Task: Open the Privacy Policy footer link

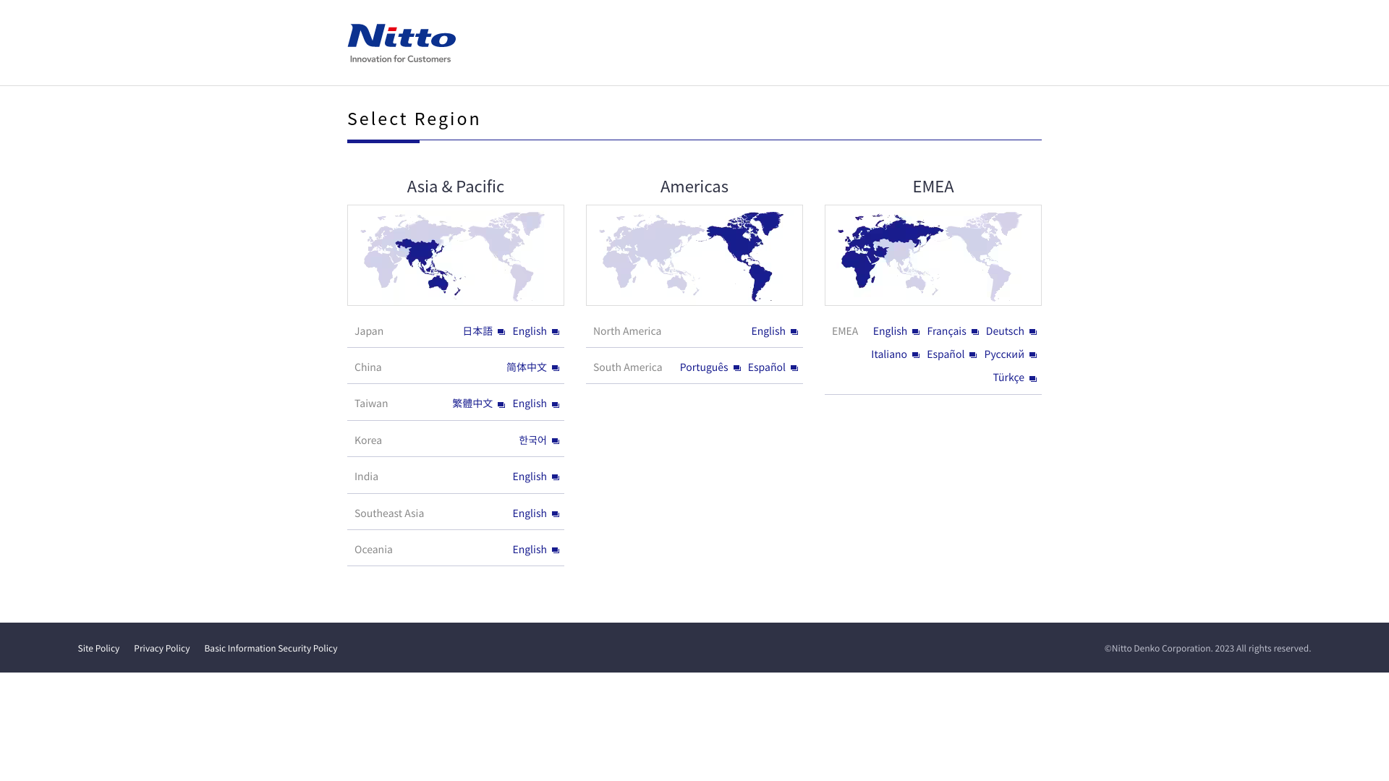Action: pos(162,649)
